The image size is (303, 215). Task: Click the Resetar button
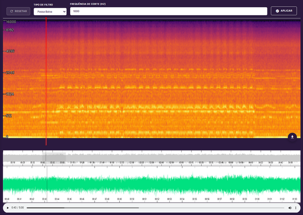(18, 11)
